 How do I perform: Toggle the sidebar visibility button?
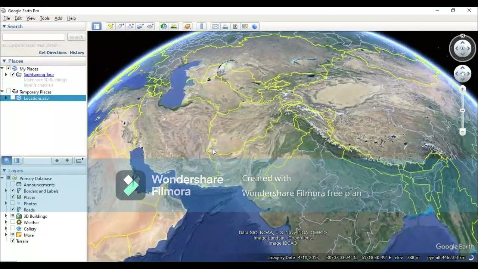pyautogui.click(x=97, y=26)
